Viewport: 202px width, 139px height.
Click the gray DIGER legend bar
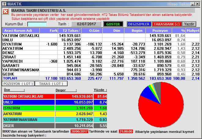click(x=29, y=126)
